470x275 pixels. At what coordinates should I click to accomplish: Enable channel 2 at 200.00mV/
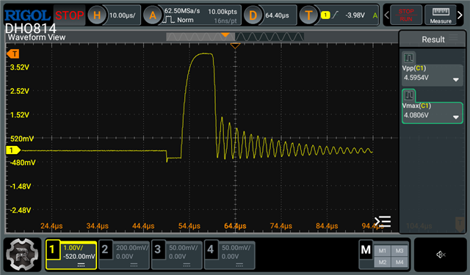click(x=124, y=255)
